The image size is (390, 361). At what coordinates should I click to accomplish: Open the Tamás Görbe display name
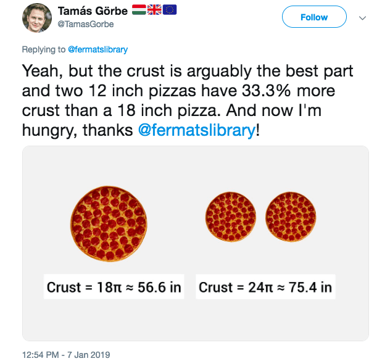(93, 11)
